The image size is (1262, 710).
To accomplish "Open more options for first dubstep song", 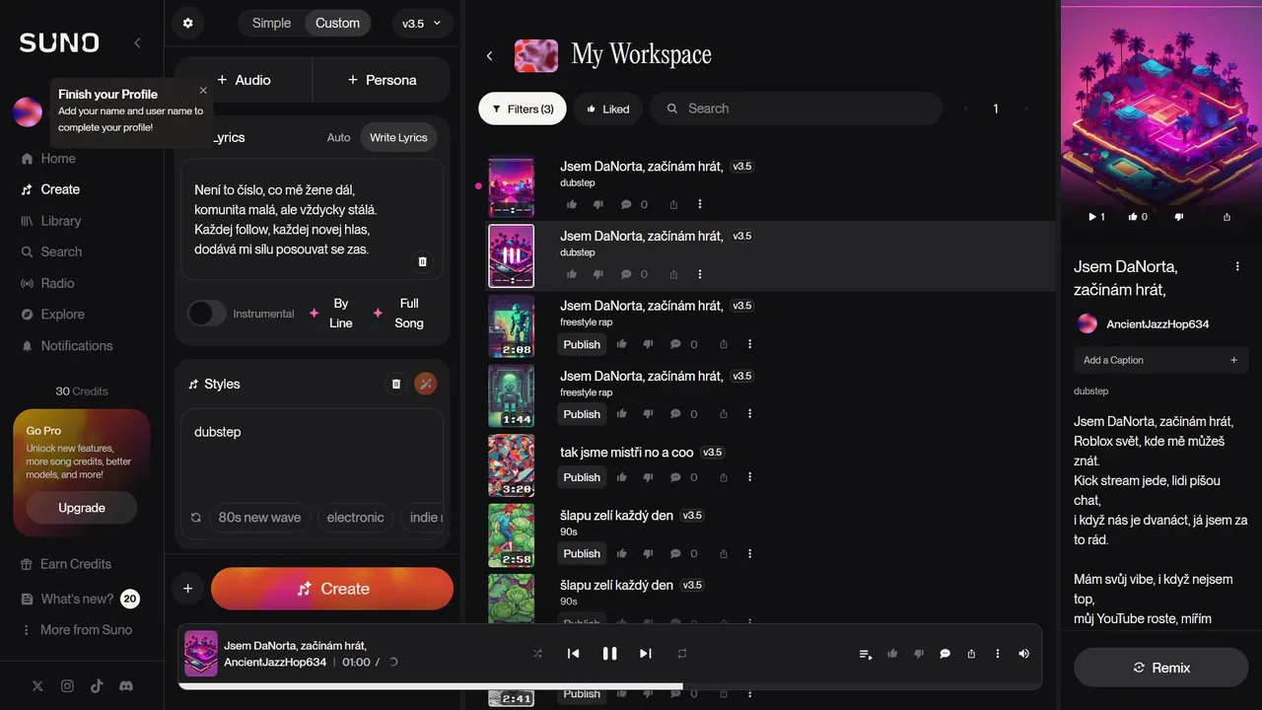I will point(700,204).
